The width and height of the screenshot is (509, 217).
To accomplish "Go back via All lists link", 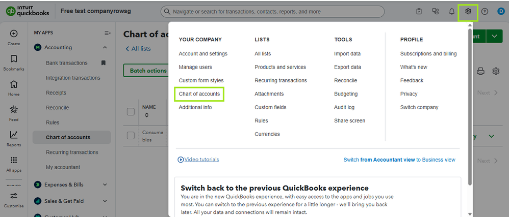I will pos(138,49).
